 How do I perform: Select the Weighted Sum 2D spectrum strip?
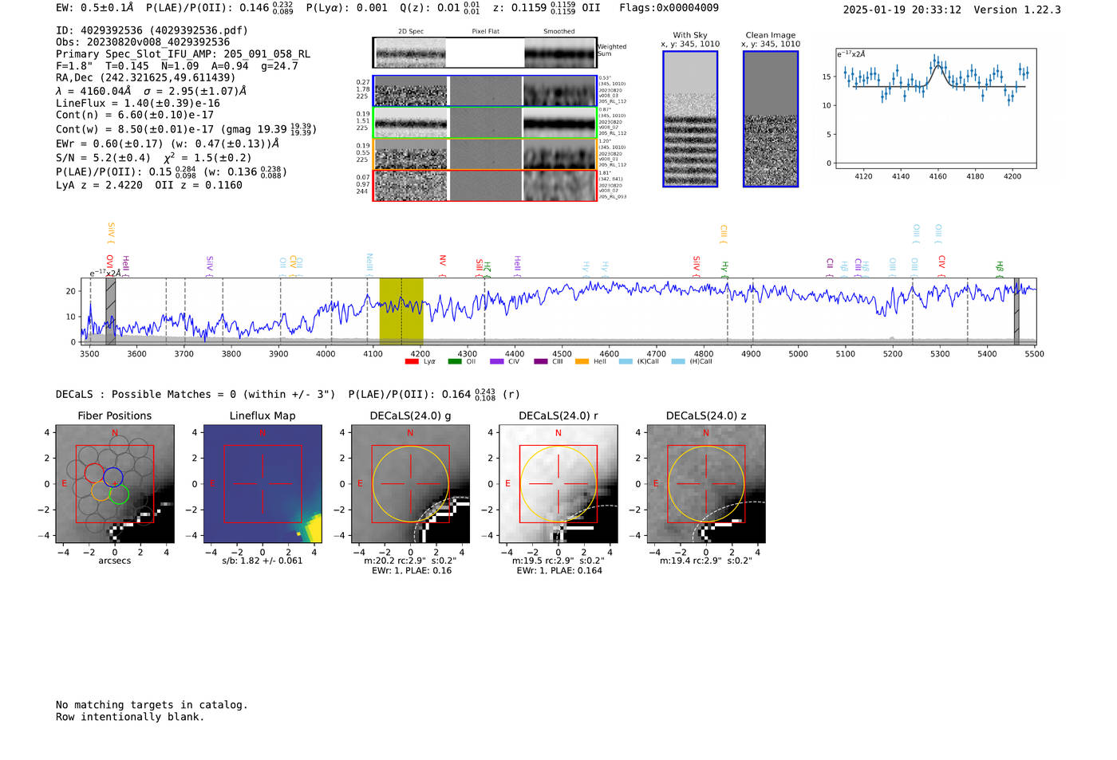coord(485,53)
